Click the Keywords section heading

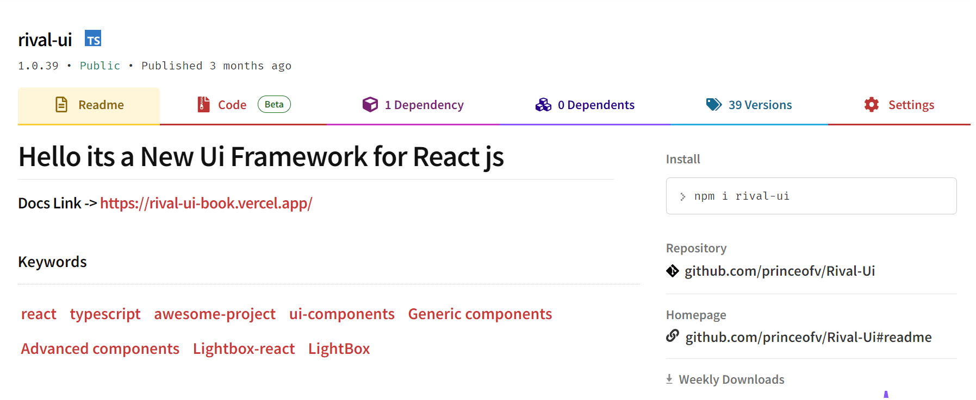[x=52, y=262]
